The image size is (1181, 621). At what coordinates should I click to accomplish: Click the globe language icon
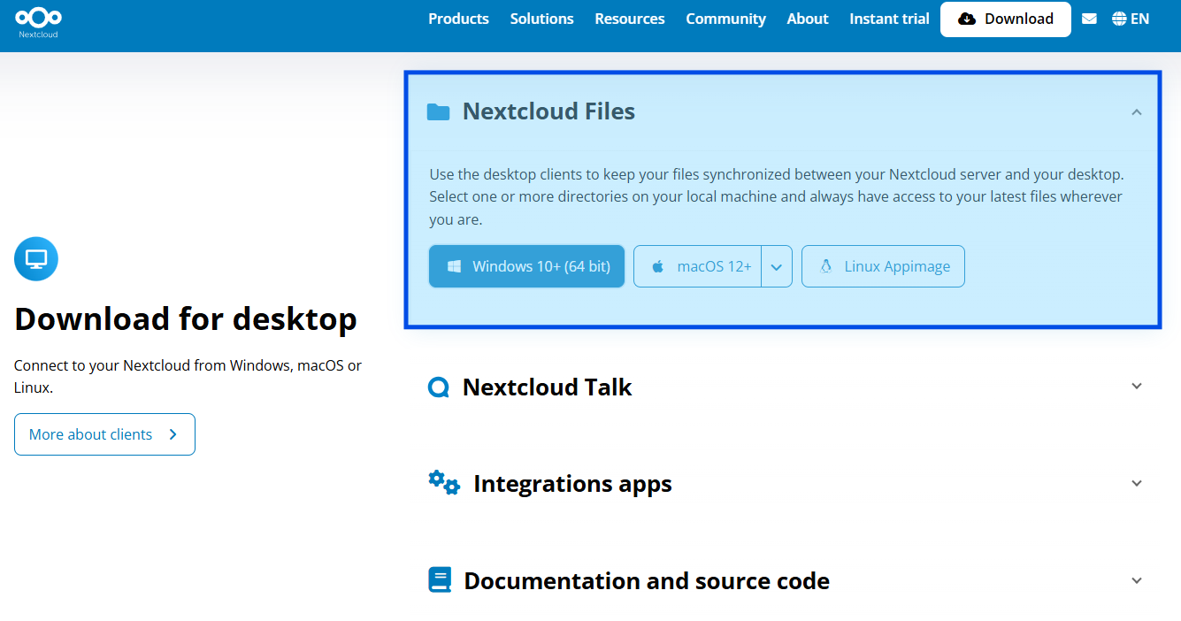[1119, 19]
